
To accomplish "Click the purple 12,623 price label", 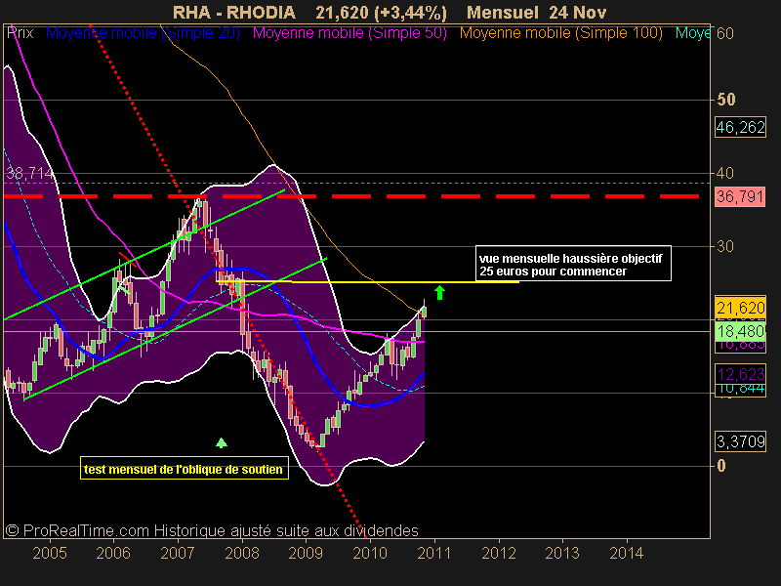I will pyautogui.click(x=740, y=374).
